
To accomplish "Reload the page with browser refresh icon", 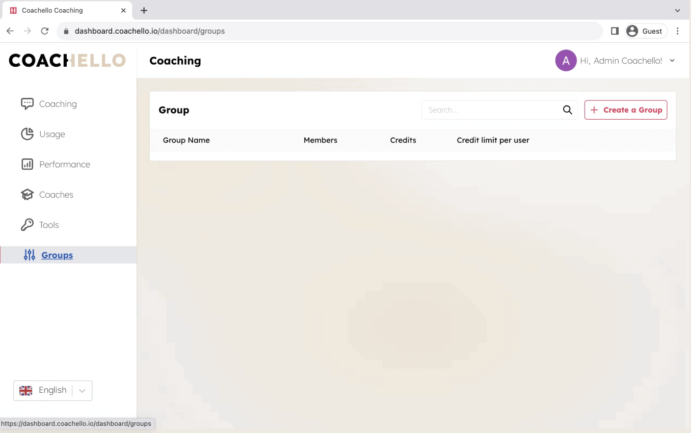I will pos(45,31).
